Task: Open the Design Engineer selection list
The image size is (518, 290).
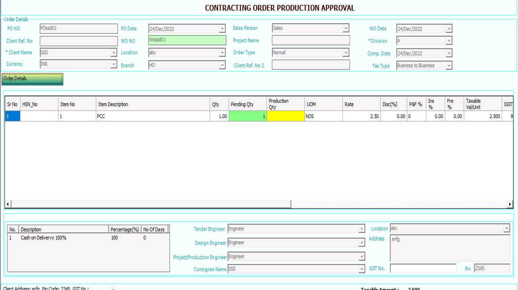Action: pyautogui.click(x=361, y=243)
